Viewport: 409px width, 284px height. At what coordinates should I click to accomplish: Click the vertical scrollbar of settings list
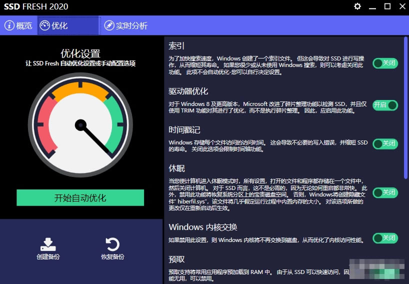coord(405,108)
